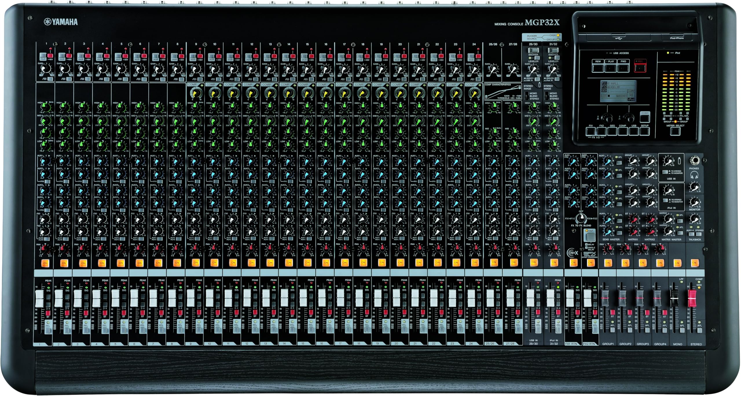
Task: Touch channel 1 white fader
Action: pyautogui.click(x=39, y=298)
